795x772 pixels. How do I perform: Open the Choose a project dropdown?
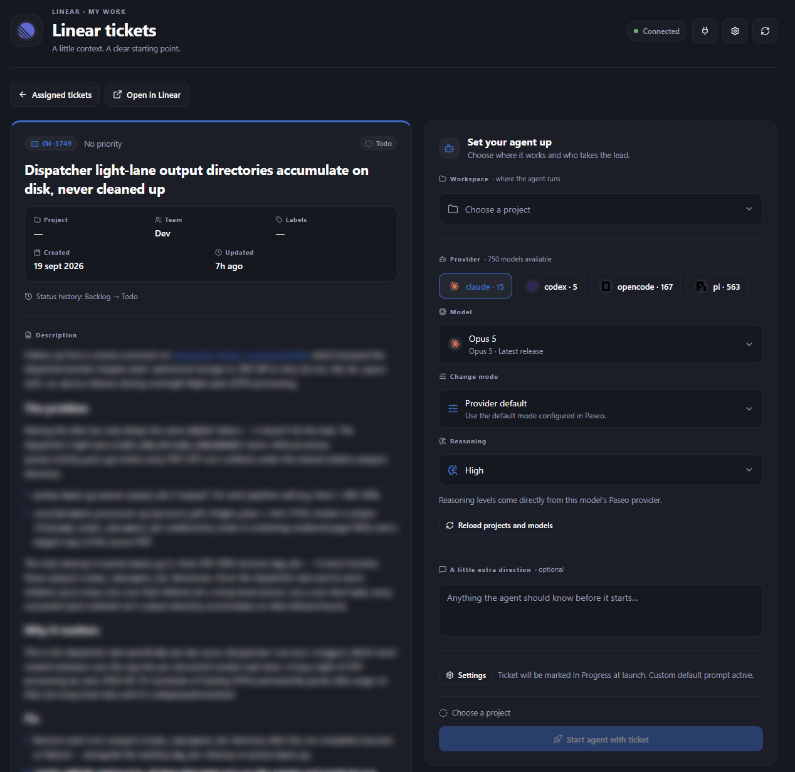point(601,209)
